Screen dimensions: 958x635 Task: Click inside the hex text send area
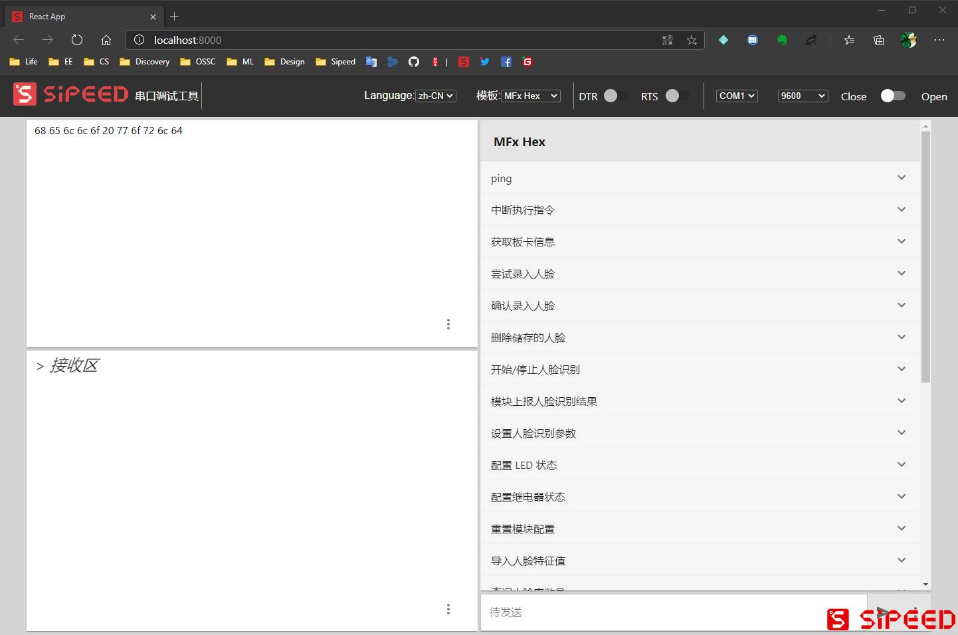coord(252,233)
